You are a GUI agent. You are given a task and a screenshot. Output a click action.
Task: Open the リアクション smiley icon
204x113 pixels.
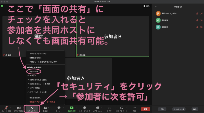[x=97, y=108]
